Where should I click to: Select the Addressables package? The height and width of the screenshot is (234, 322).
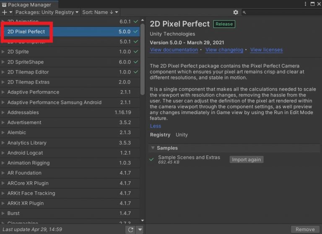coord(70,112)
